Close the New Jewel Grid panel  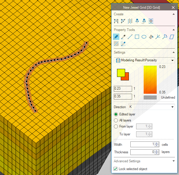point(173,7)
